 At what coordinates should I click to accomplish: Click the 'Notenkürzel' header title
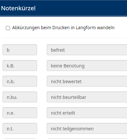(18, 8)
